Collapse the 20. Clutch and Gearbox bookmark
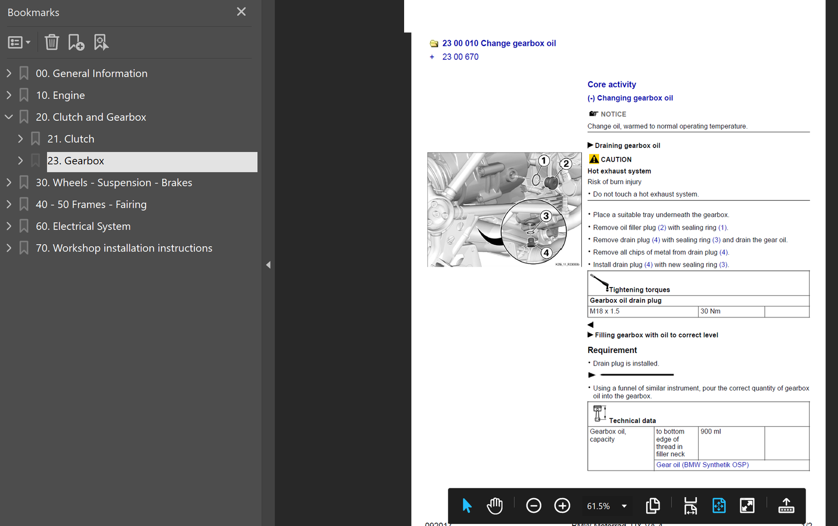Screen dimensions: 838x526 tap(9, 117)
